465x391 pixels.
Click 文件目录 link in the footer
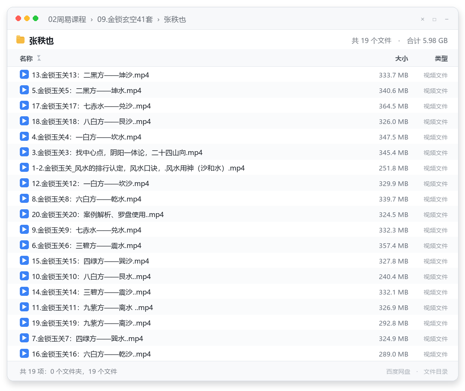(x=436, y=372)
